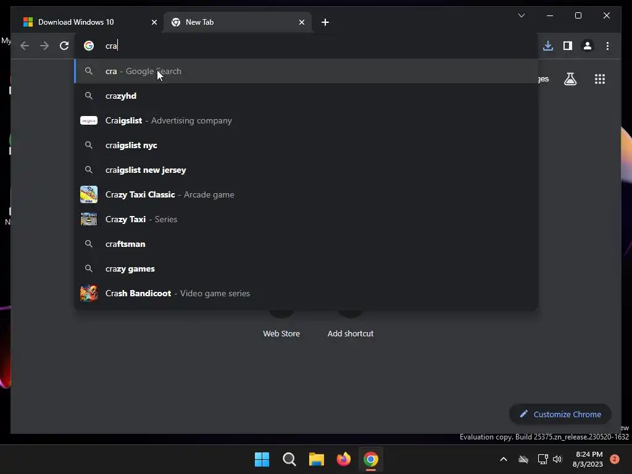
Task: Close the Download Windows 10 tab
Action: [154, 22]
